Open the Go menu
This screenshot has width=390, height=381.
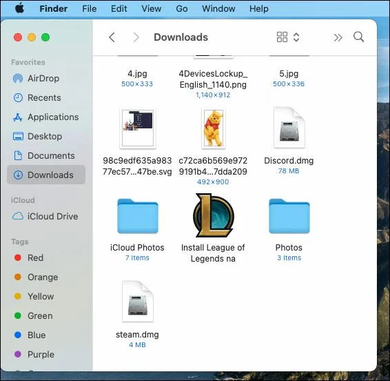(x=182, y=9)
